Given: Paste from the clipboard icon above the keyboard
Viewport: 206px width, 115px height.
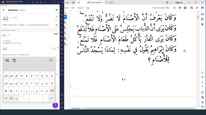Looking at the screenshot, I should click(x=14, y=60).
